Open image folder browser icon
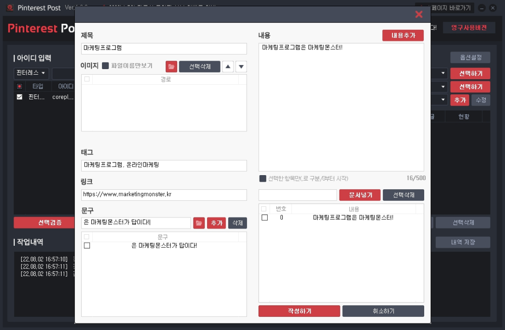 (x=171, y=67)
